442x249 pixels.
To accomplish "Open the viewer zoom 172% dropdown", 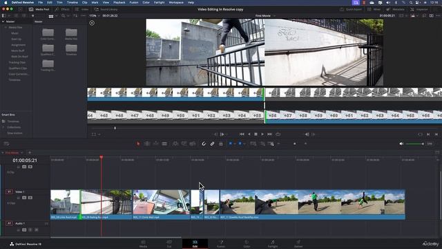I will 95,16.
